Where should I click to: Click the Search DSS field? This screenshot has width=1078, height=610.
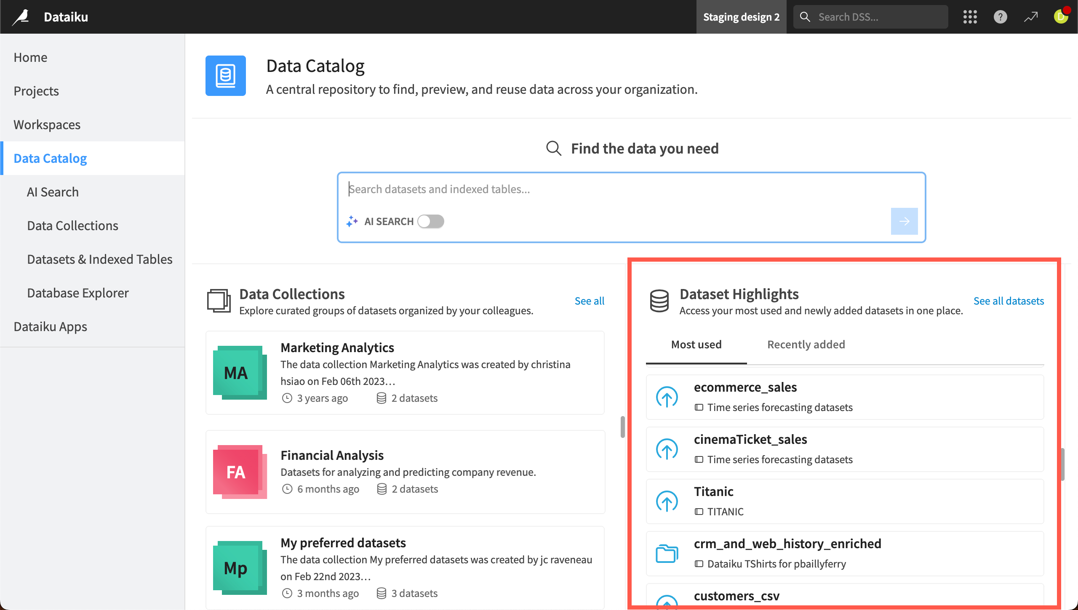coord(870,17)
